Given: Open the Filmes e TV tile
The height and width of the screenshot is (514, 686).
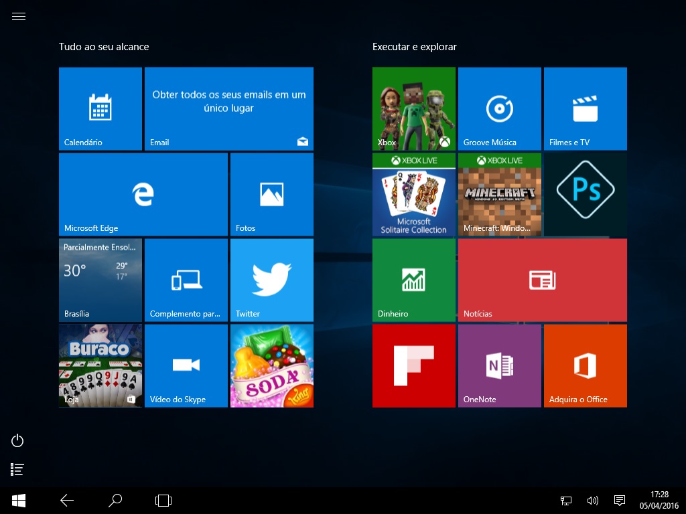Looking at the screenshot, I should tap(585, 108).
